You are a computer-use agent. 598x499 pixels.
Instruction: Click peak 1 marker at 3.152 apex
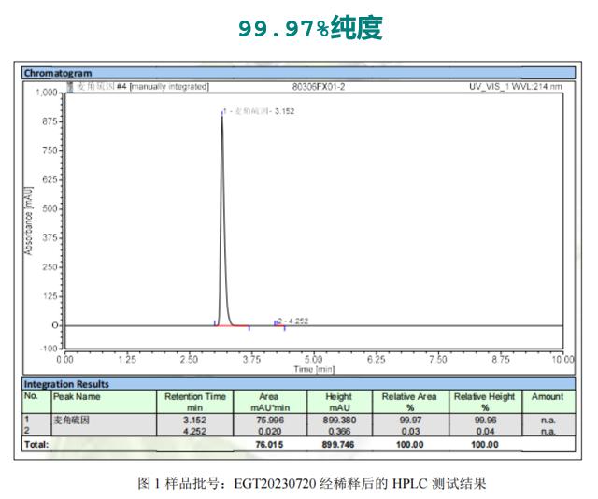click(x=222, y=112)
